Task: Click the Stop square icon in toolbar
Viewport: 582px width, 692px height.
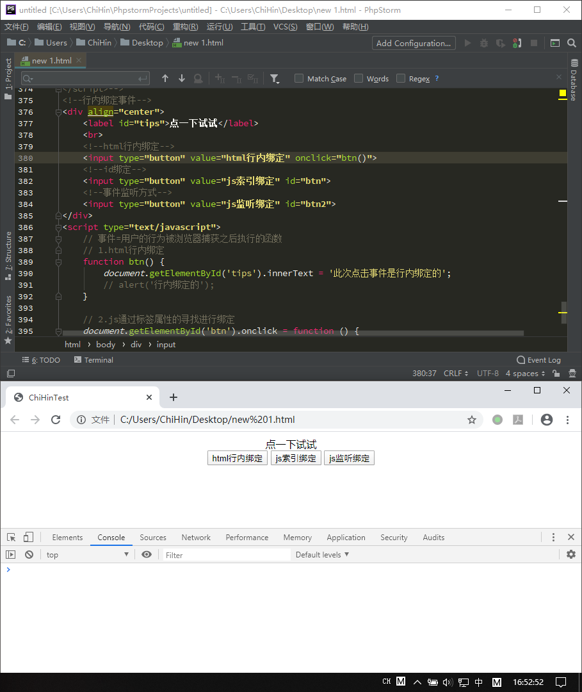Action: click(x=534, y=43)
